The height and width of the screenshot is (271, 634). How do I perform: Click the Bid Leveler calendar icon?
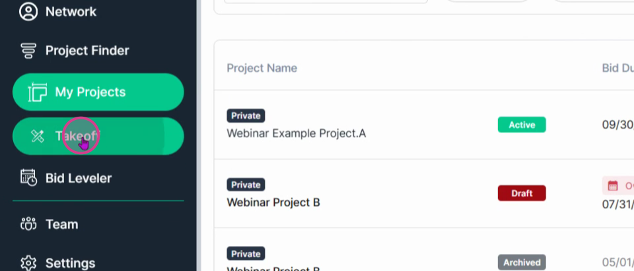pos(28,178)
